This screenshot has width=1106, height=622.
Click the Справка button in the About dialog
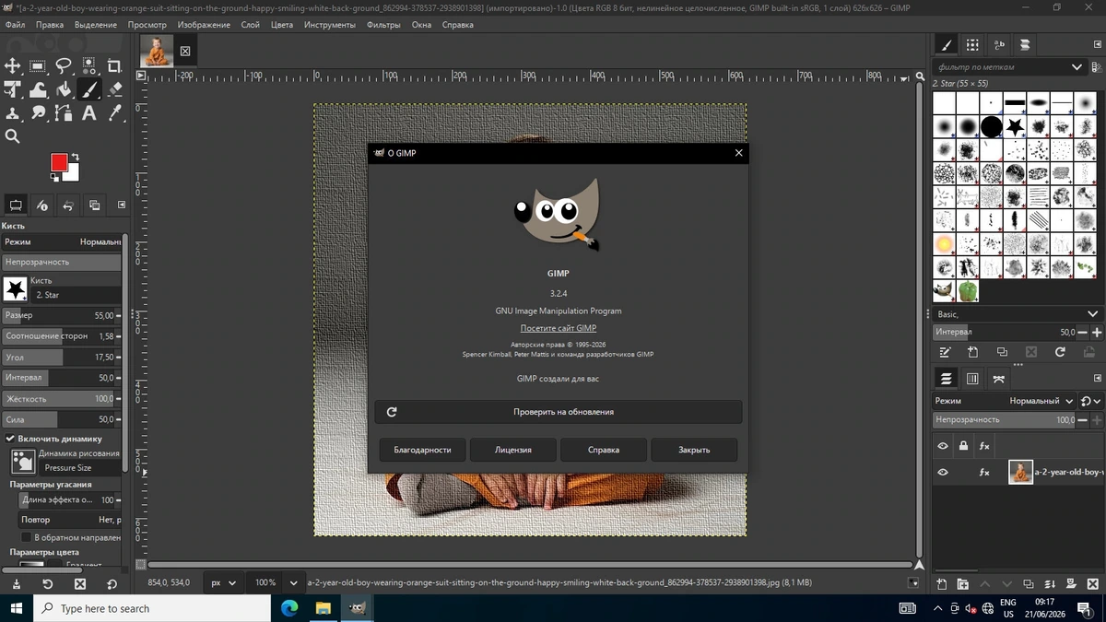[x=604, y=450]
